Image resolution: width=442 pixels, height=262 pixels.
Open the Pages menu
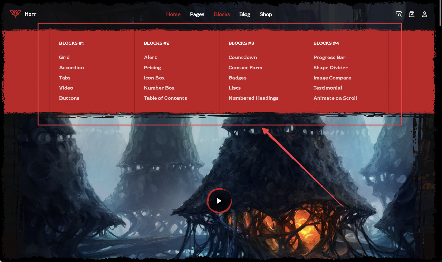click(x=197, y=14)
